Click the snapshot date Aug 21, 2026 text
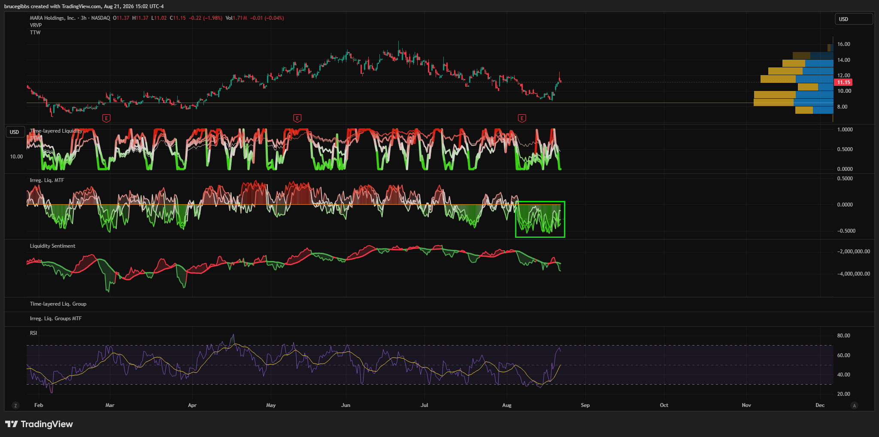This screenshot has height=437, width=879. (x=119, y=6)
